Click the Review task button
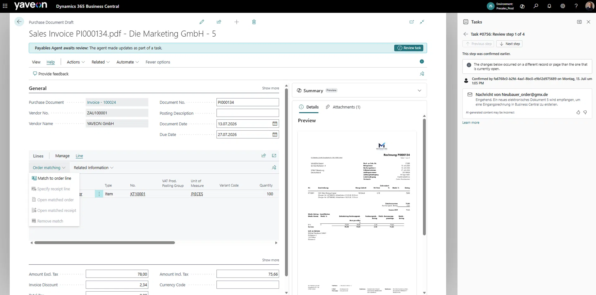 tap(409, 48)
